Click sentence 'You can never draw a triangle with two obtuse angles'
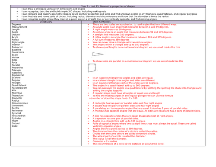This screenshot has width=216, height=167. pos(122,42)
